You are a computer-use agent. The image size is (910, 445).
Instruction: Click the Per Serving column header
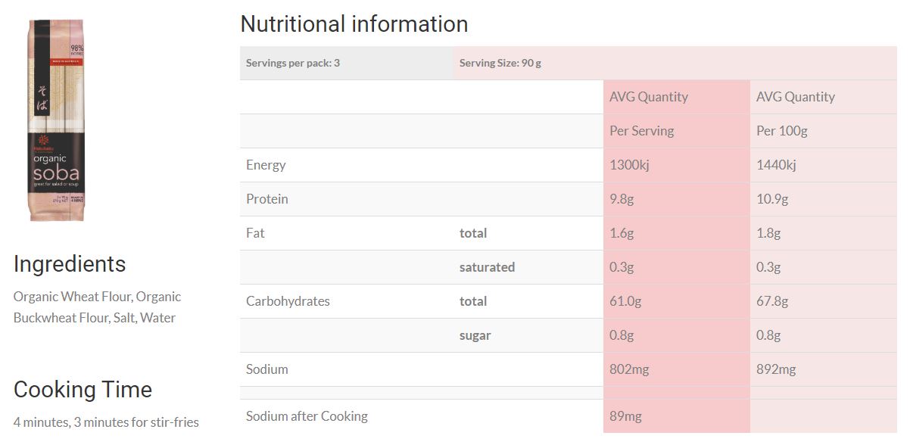pos(641,131)
